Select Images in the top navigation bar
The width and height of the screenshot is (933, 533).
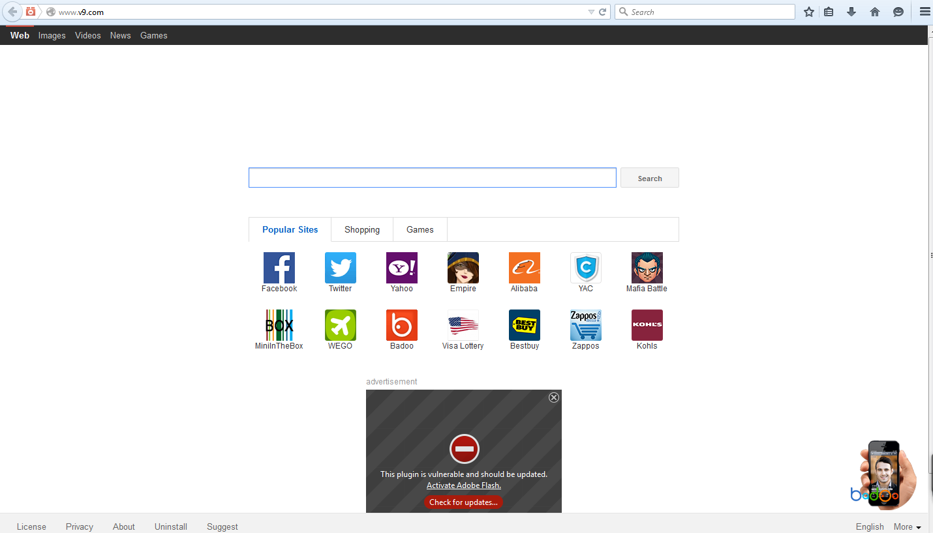pyautogui.click(x=52, y=35)
